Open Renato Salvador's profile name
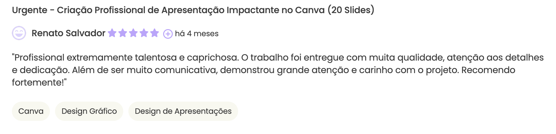Image resolution: width=556 pixels, height=134 pixels. pos(68,33)
